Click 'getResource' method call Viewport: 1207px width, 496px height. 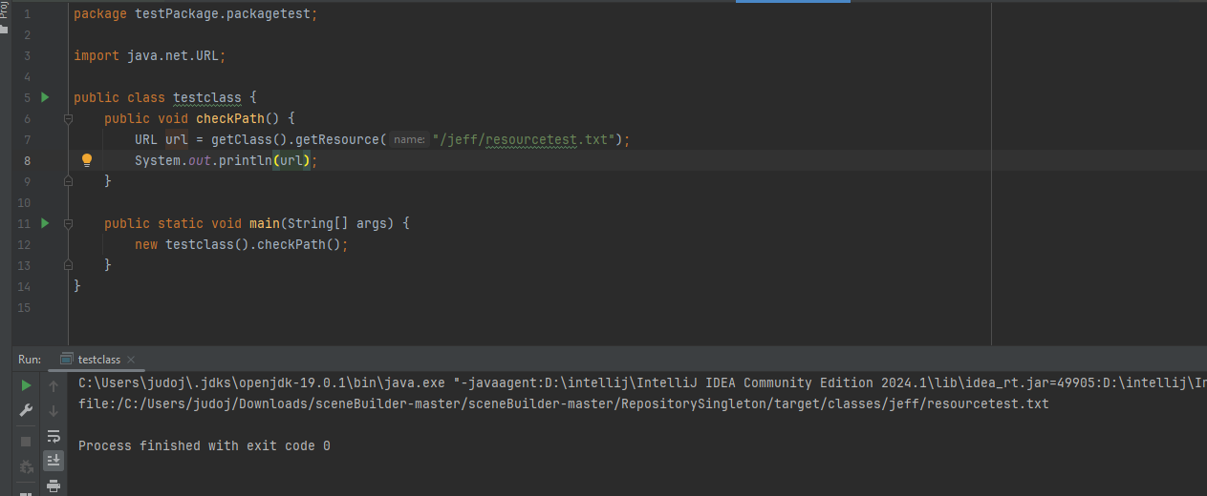[x=337, y=139]
